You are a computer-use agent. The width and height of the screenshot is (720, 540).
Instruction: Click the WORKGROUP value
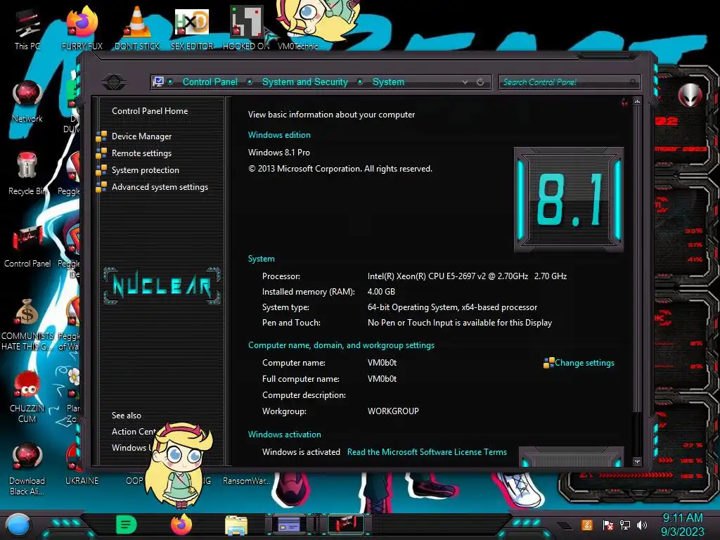[x=393, y=411]
